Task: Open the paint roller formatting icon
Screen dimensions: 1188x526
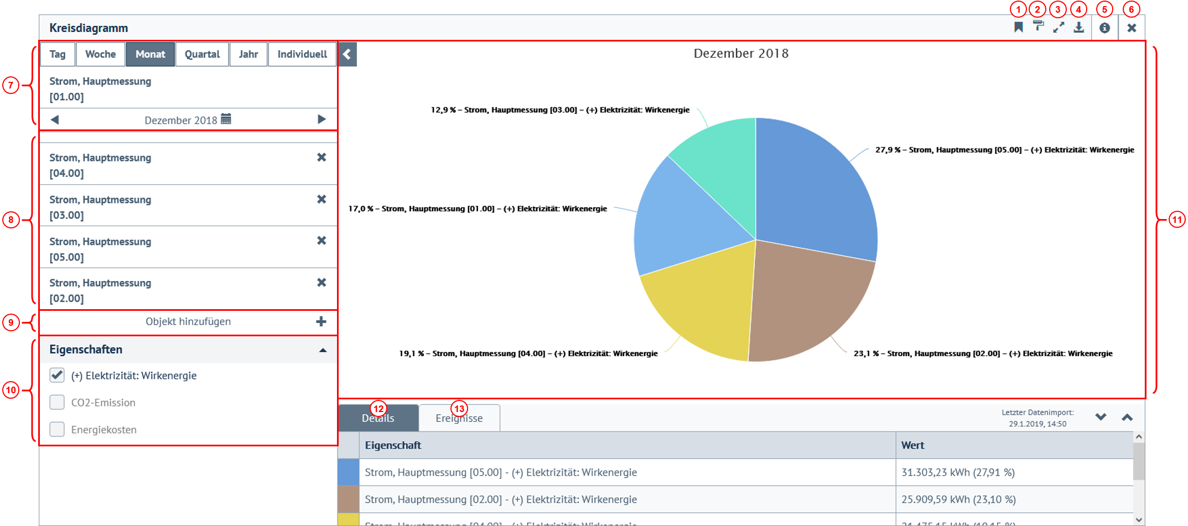Action: click(x=1038, y=27)
